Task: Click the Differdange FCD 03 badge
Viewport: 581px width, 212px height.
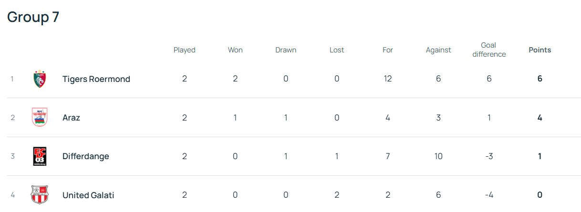Action: pyautogui.click(x=40, y=156)
